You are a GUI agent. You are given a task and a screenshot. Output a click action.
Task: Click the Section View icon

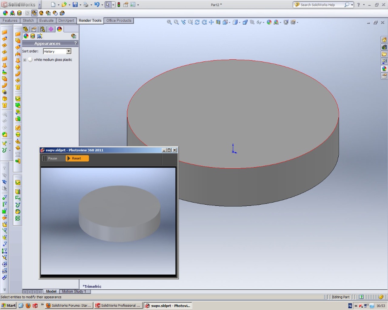tap(218, 22)
